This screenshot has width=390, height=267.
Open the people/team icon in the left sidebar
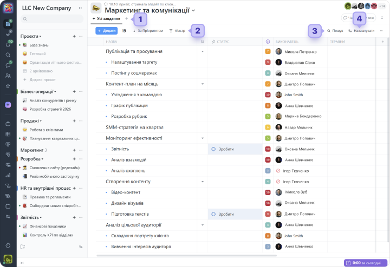pyautogui.click(x=8, y=75)
